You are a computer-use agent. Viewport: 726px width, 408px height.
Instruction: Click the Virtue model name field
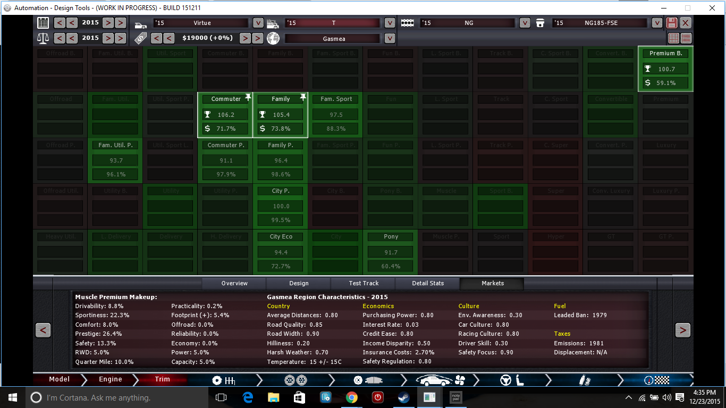tap(201, 23)
